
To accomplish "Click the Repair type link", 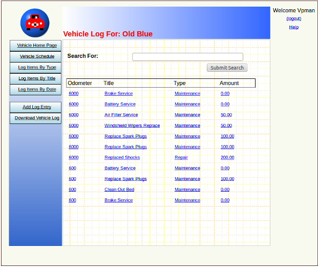I will 181,158.
